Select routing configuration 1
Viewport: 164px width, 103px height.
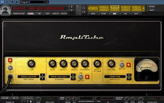[77, 6]
